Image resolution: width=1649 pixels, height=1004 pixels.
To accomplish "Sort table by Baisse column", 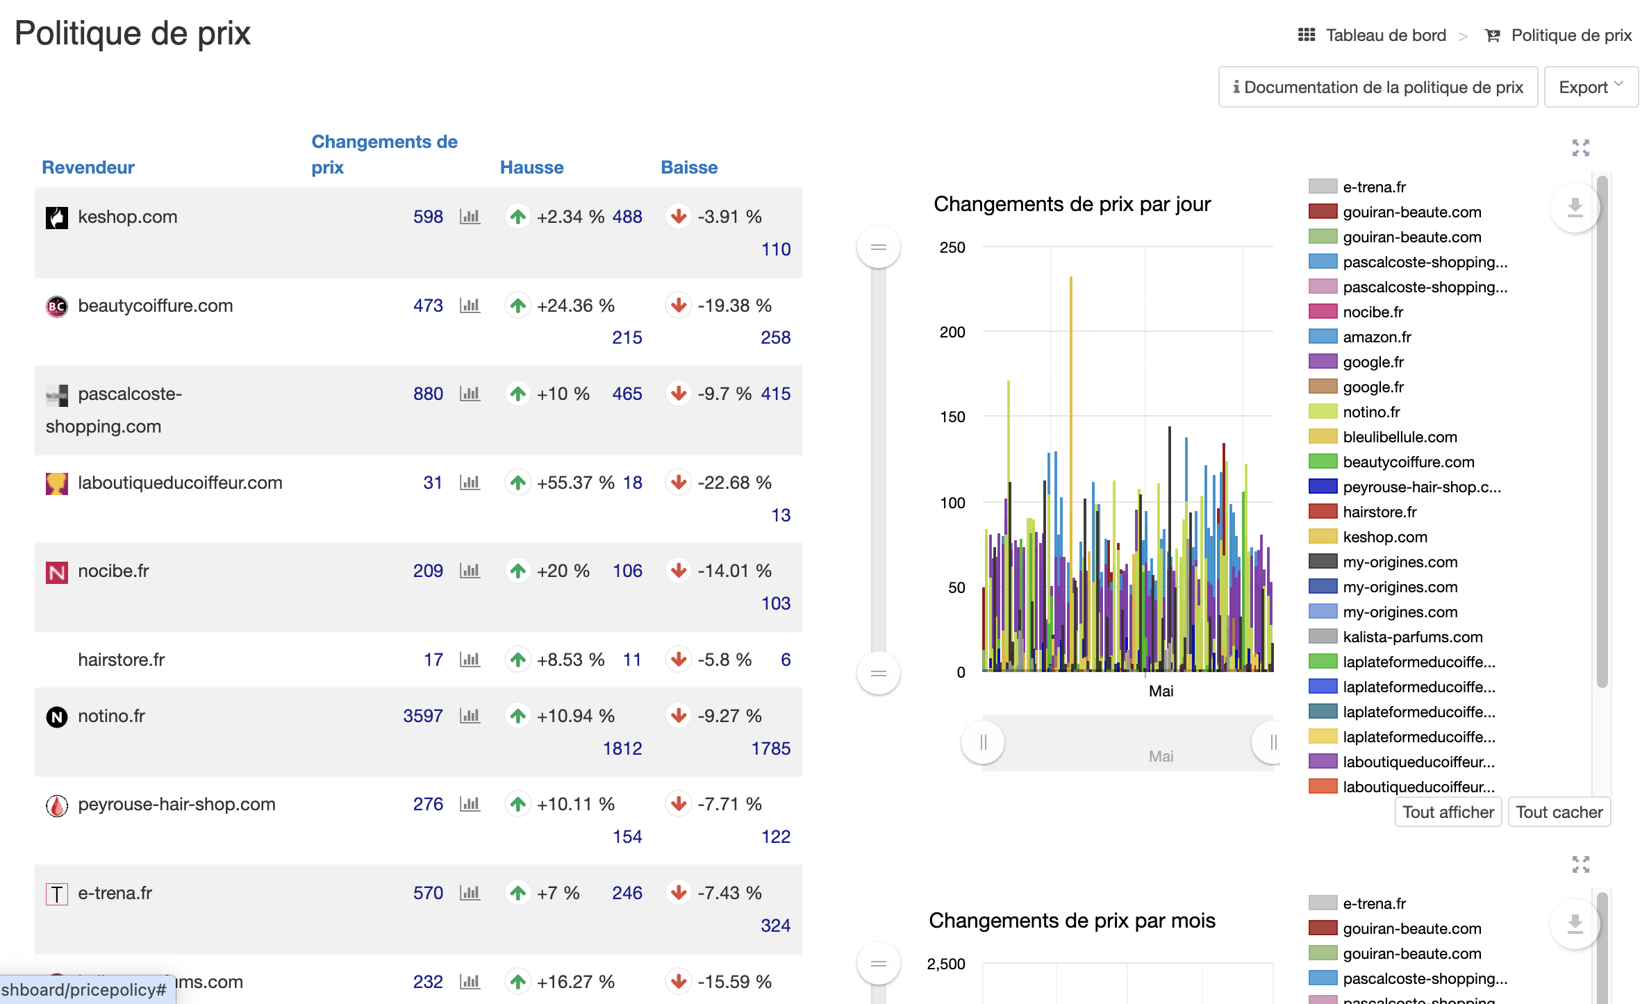I will click(689, 167).
